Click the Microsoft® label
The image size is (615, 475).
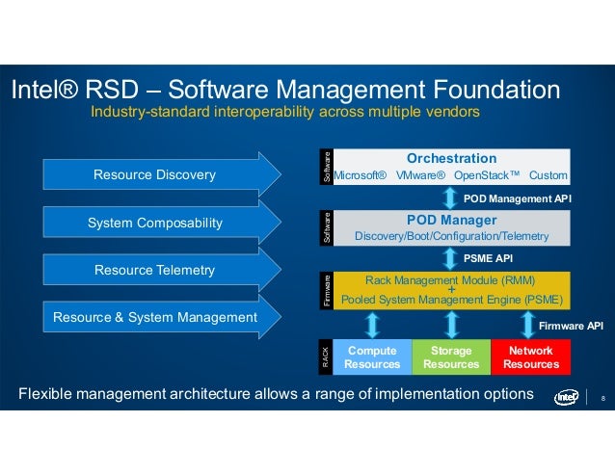tap(360, 175)
